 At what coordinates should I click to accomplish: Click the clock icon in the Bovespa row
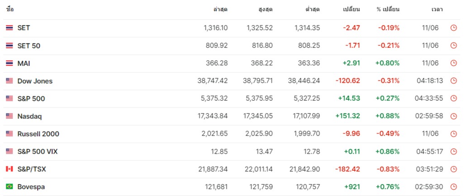tap(454, 187)
